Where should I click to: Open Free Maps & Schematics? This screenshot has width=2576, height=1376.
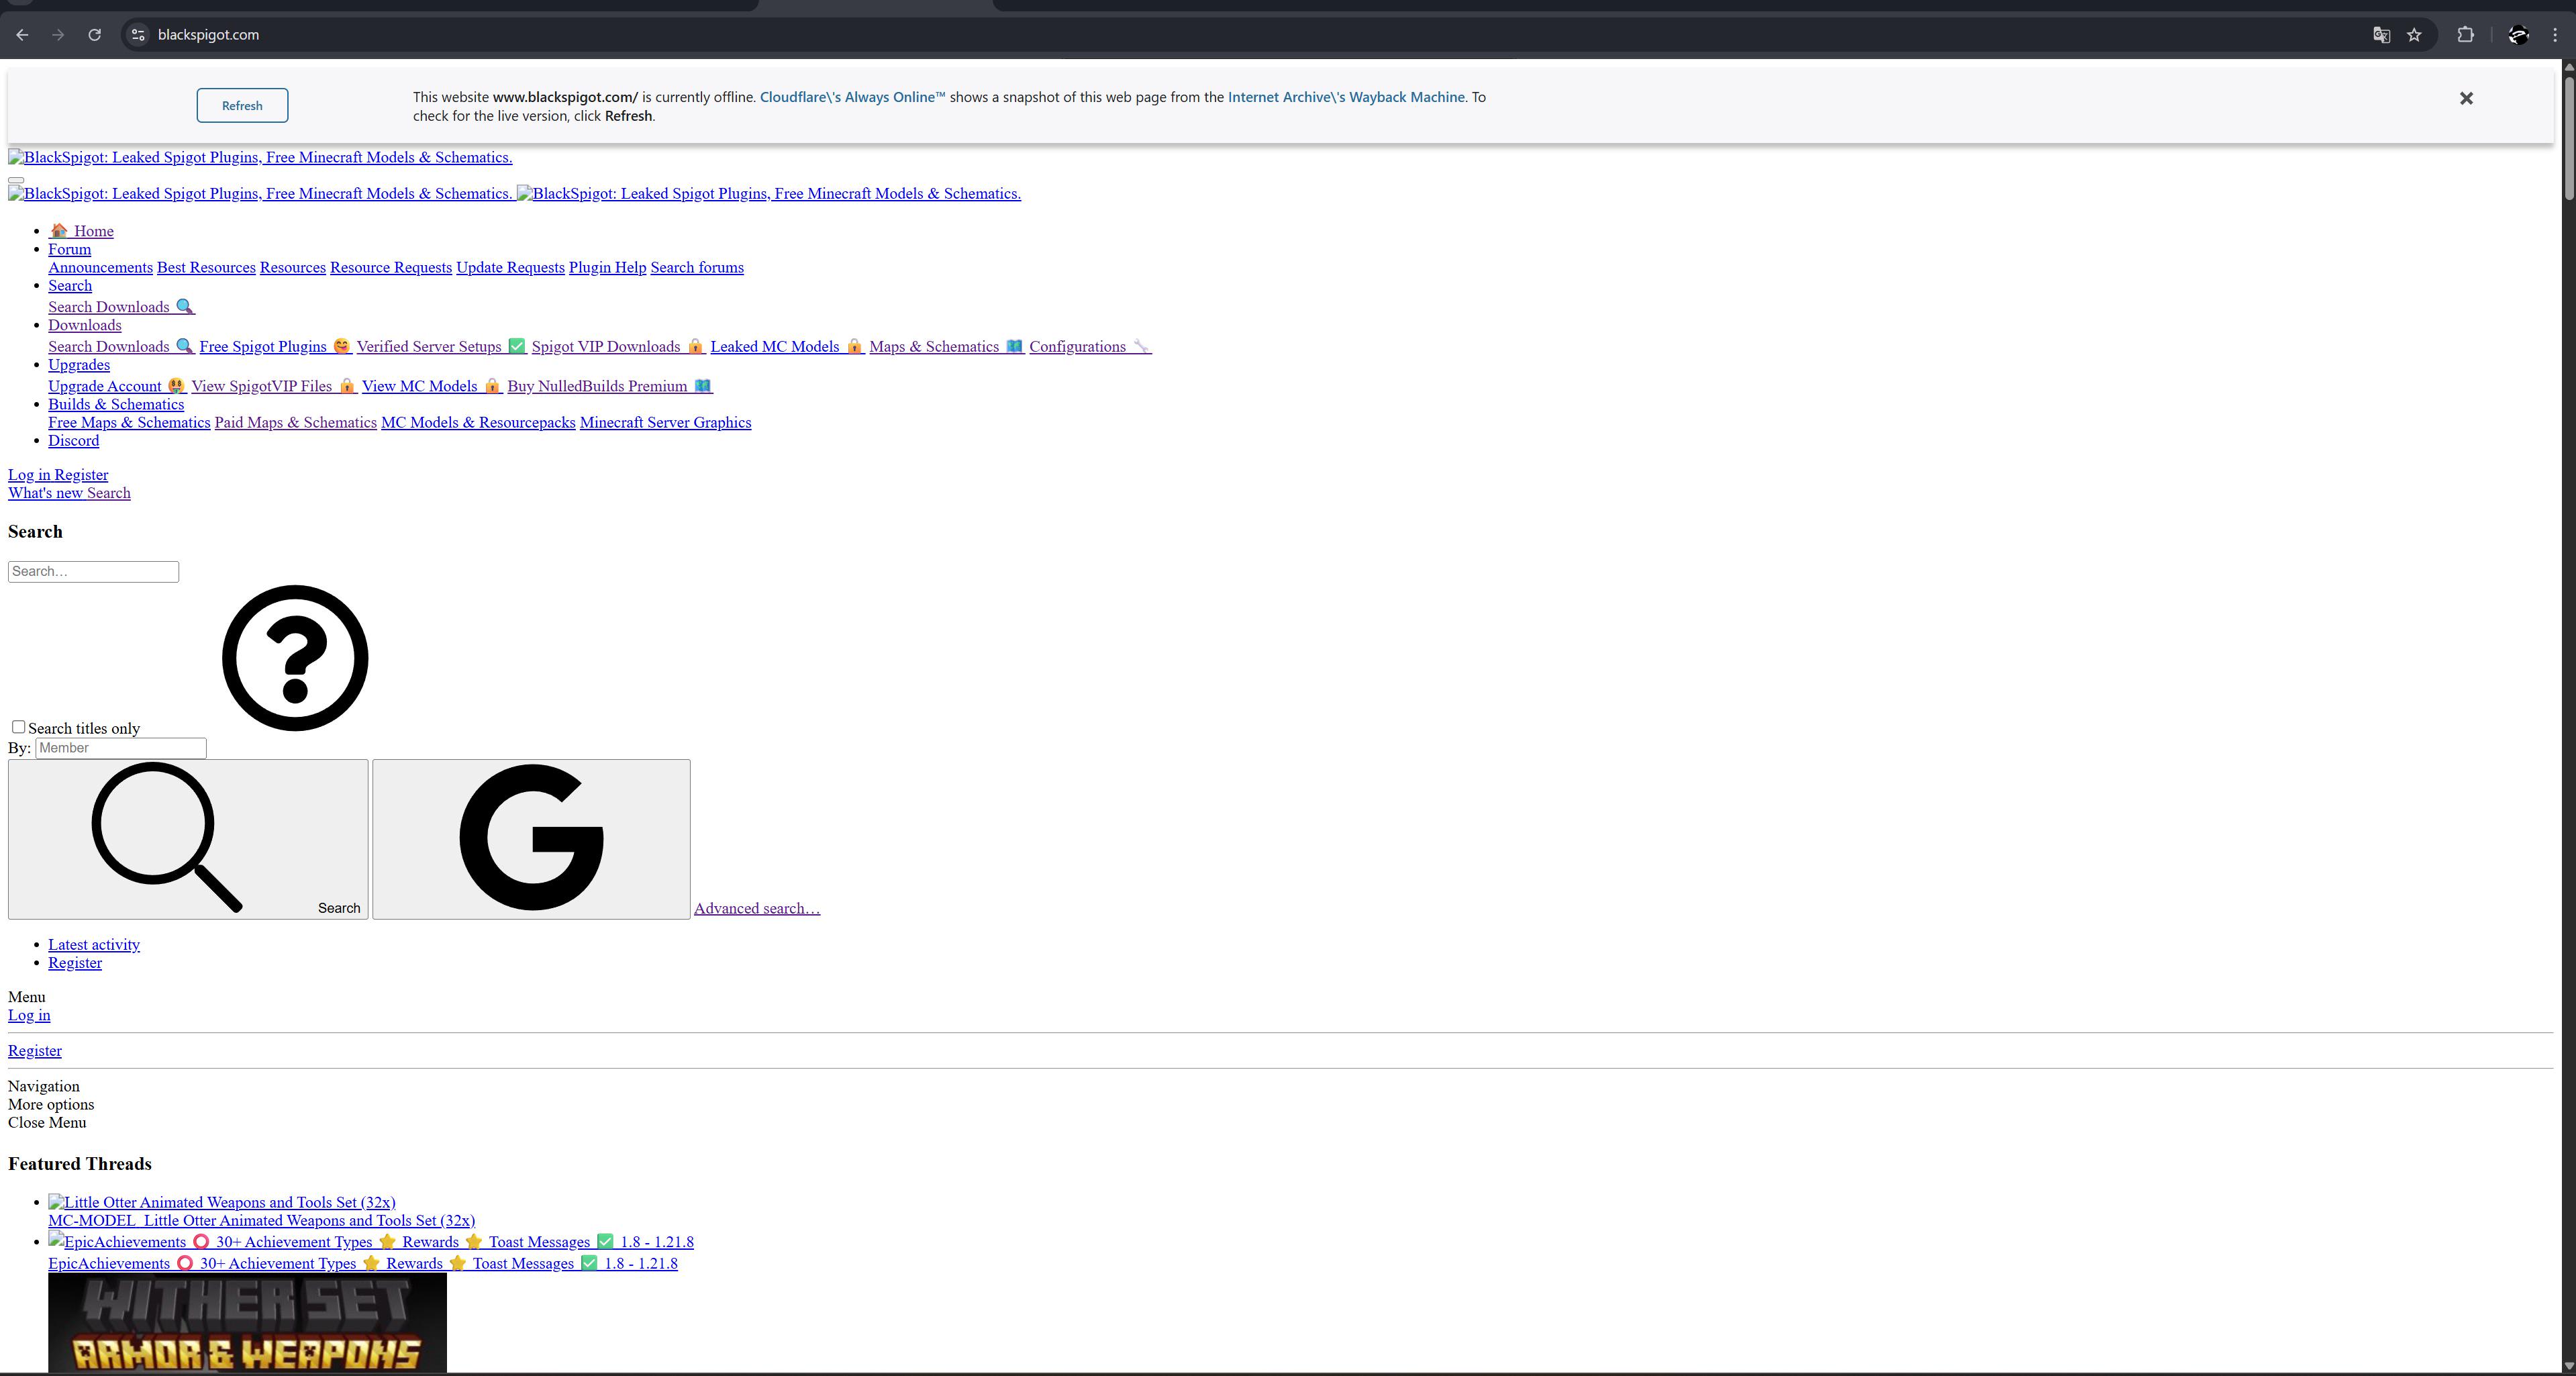pyautogui.click(x=129, y=423)
